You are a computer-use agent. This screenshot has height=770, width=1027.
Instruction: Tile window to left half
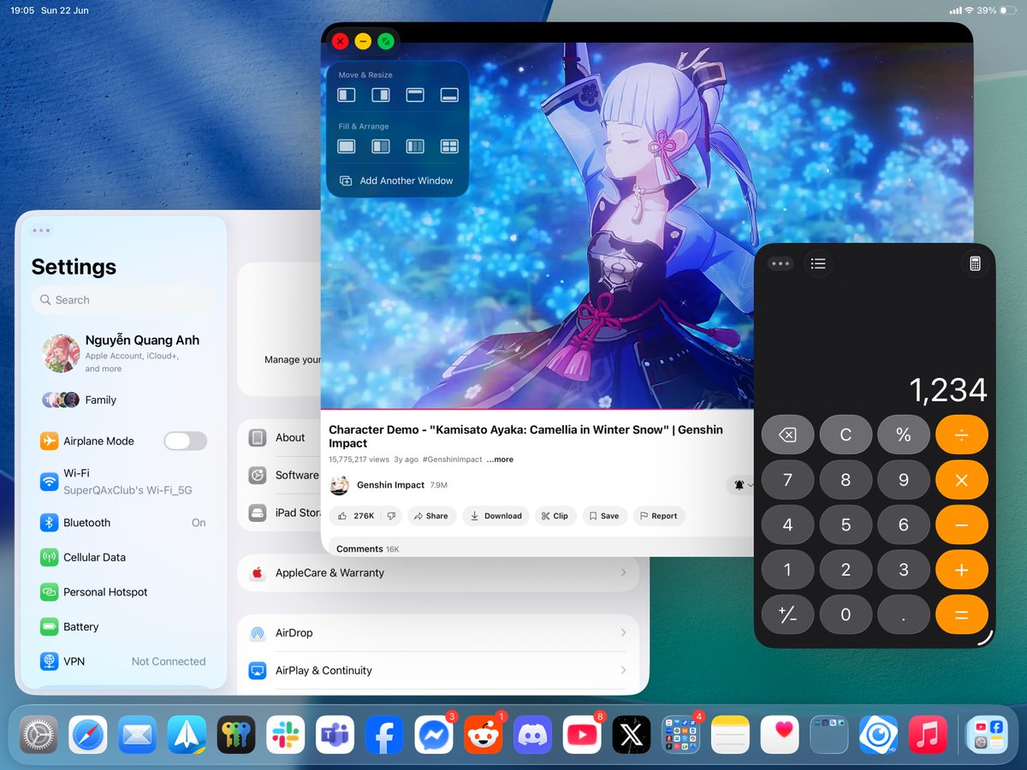(347, 95)
